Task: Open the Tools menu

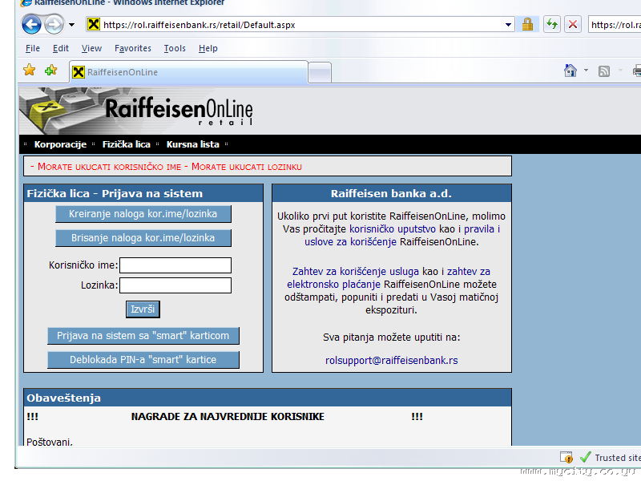Action: tap(175, 48)
